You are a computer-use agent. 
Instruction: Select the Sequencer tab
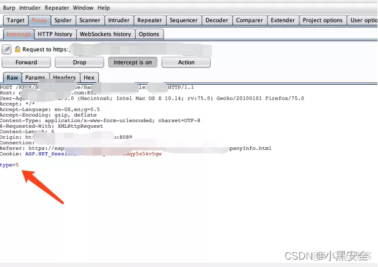tap(184, 20)
